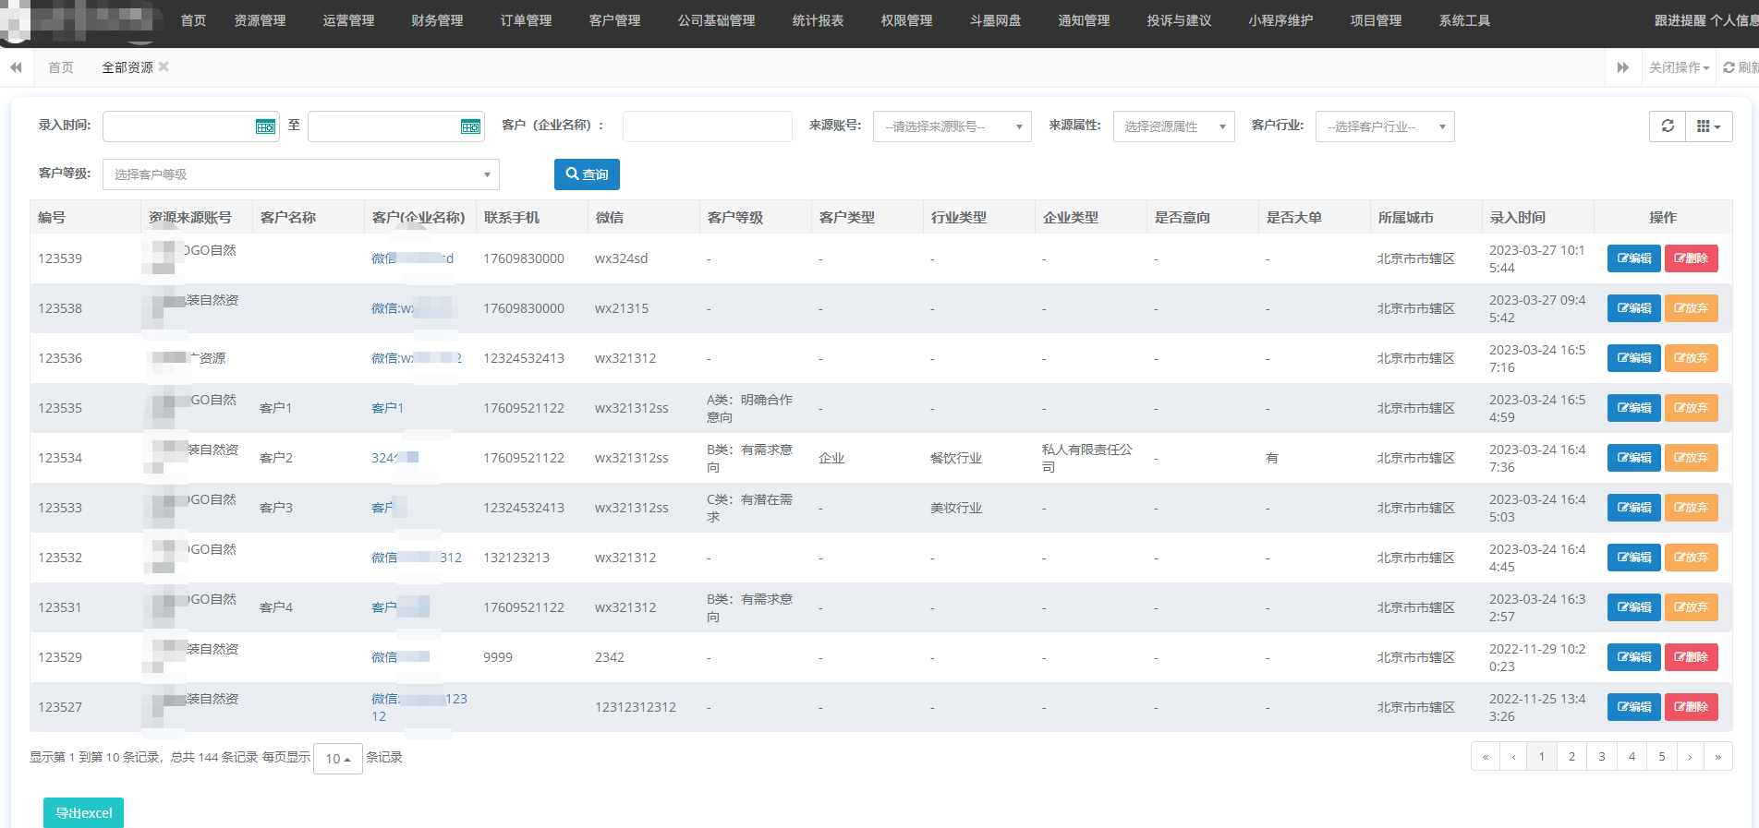
Task: Abandon record 123535 using 放弃 button
Action: [x=1691, y=408]
